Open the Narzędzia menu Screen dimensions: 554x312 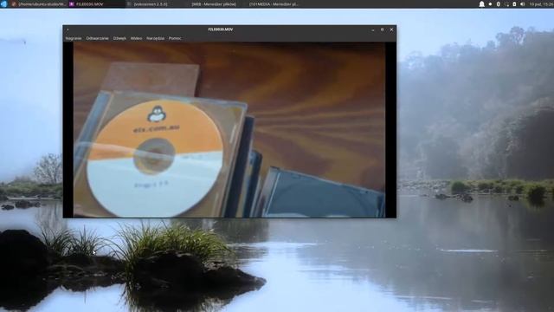(x=155, y=38)
